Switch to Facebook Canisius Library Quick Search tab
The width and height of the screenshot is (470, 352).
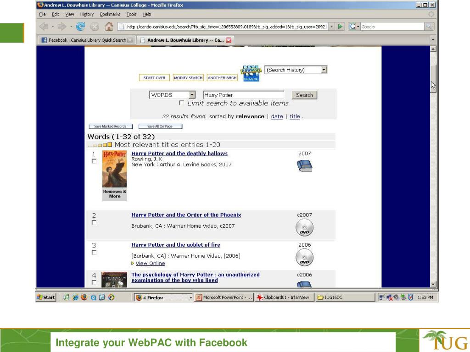point(87,40)
